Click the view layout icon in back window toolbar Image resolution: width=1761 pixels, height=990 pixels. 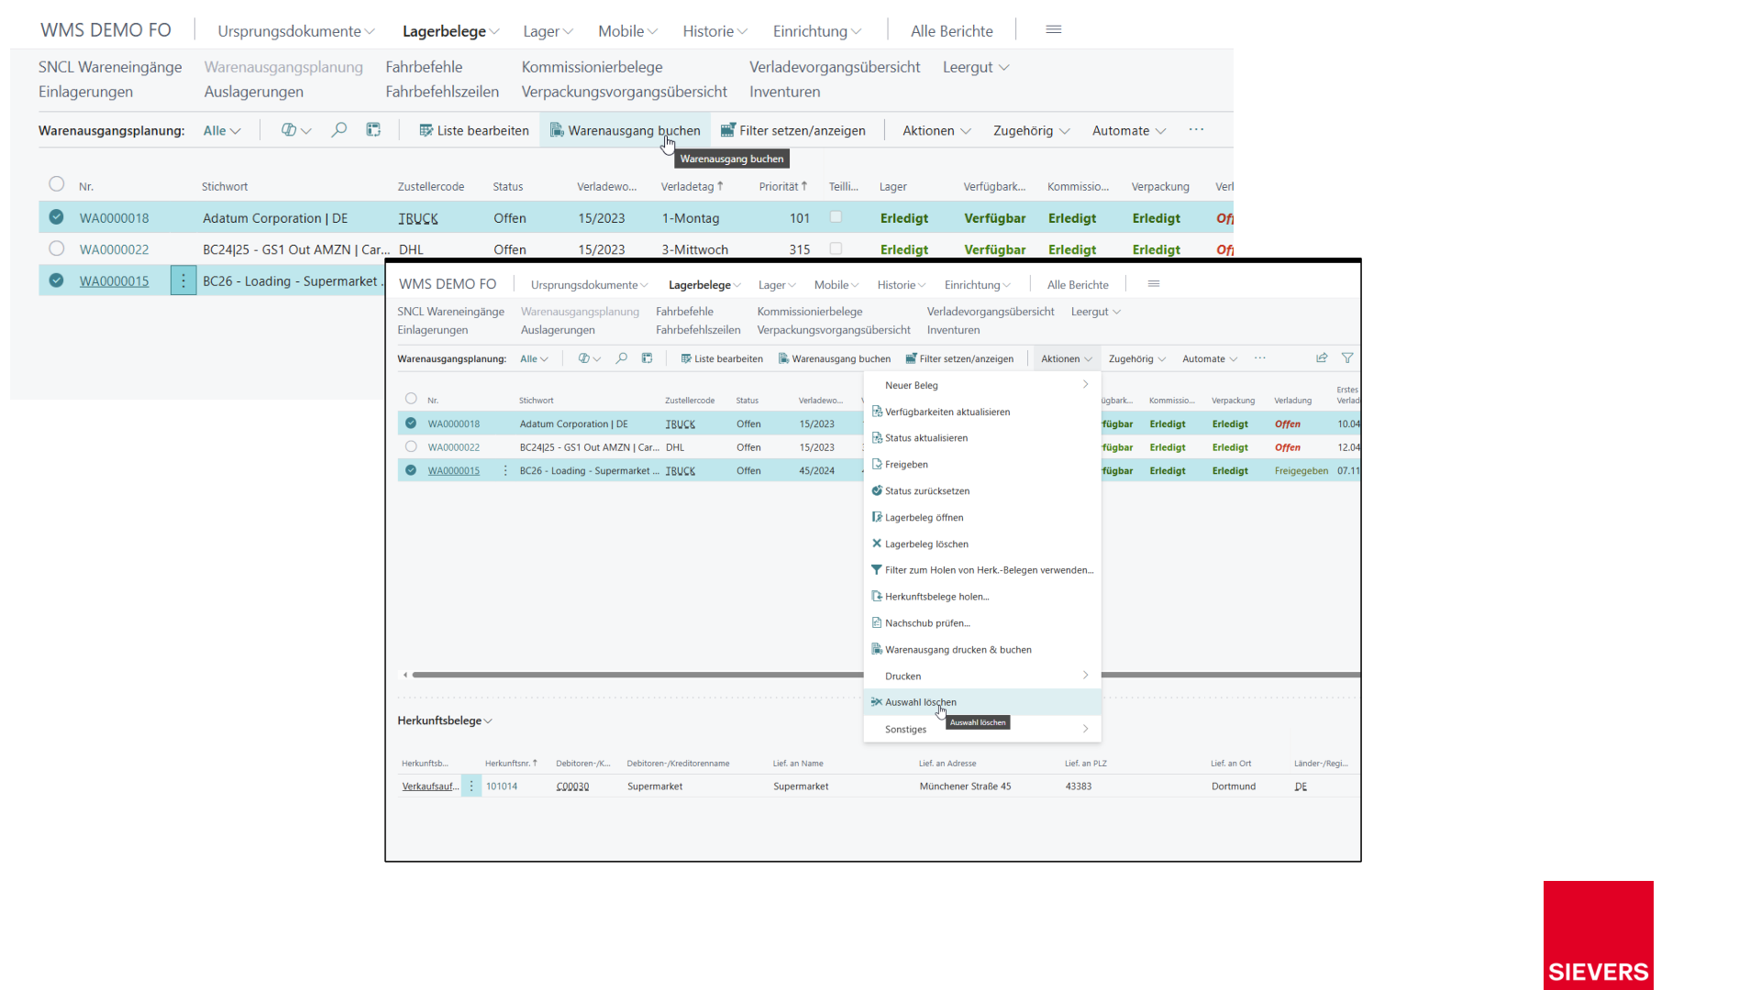point(373,130)
